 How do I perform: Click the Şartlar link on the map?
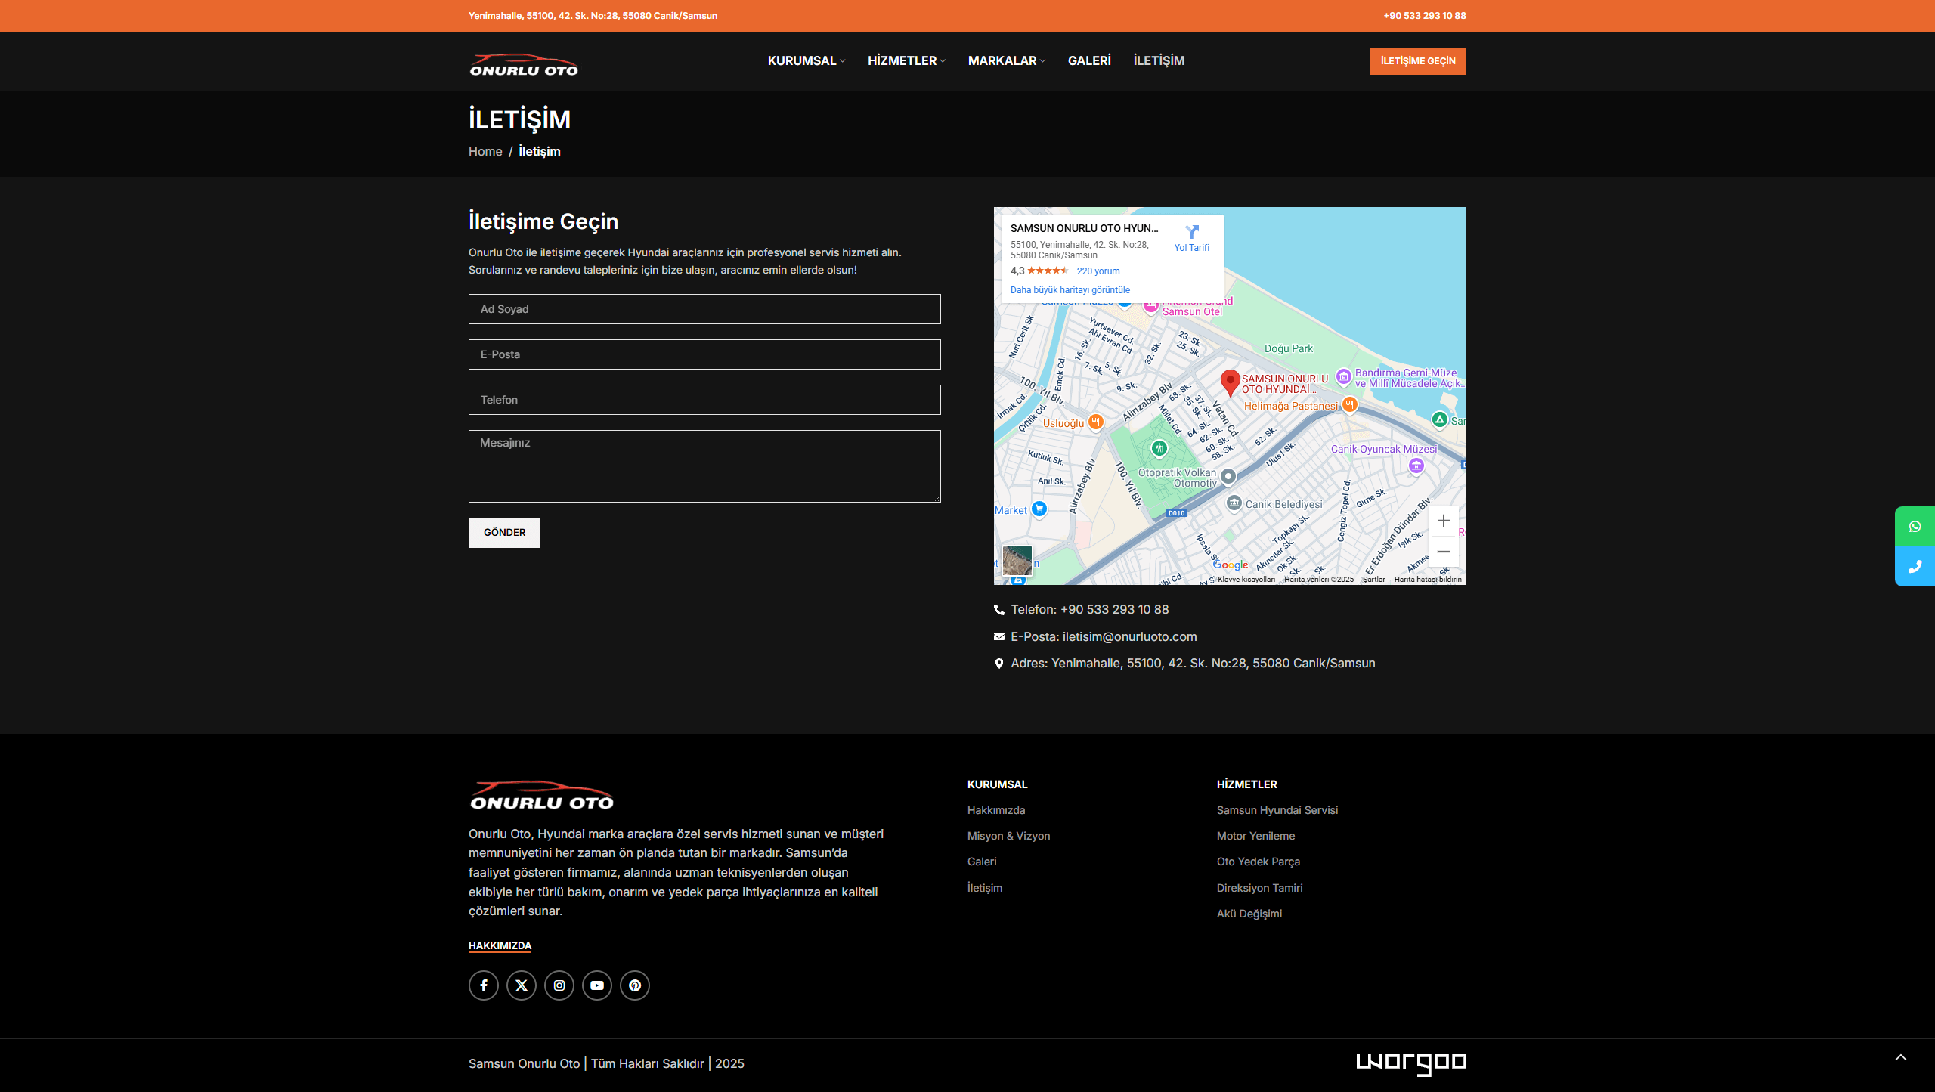[1373, 580]
